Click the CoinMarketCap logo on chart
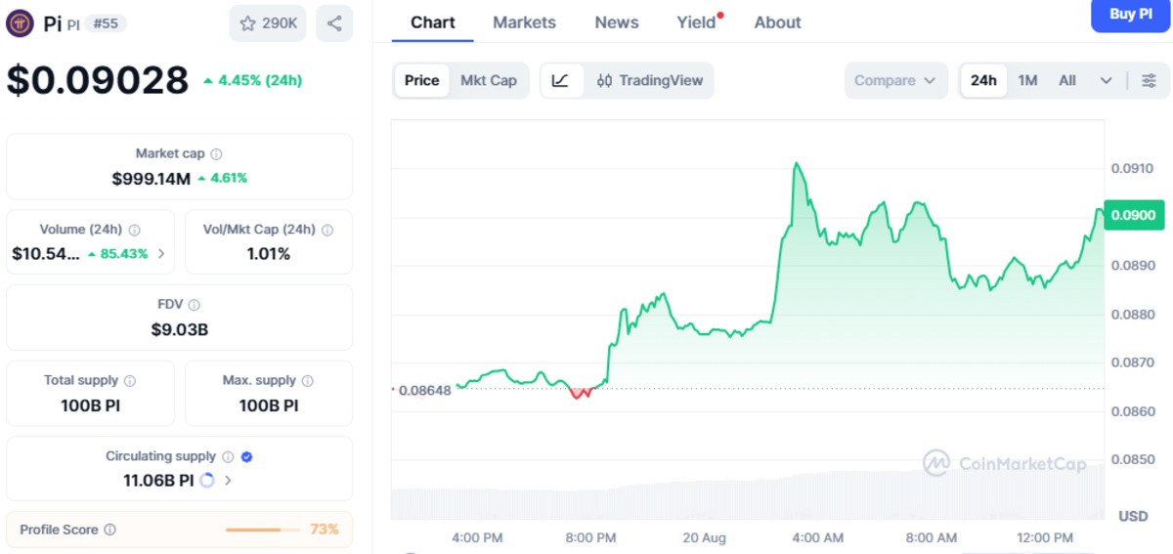Image resolution: width=1173 pixels, height=554 pixels. (x=1005, y=463)
